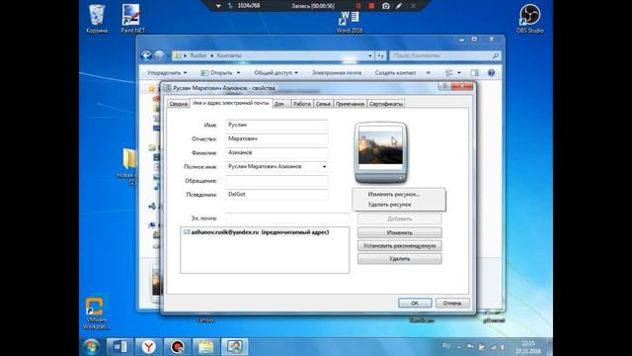The image size is (632, 356).
Task: Open the OBS Studio desktop shortcut
Action: pos(529,19)
